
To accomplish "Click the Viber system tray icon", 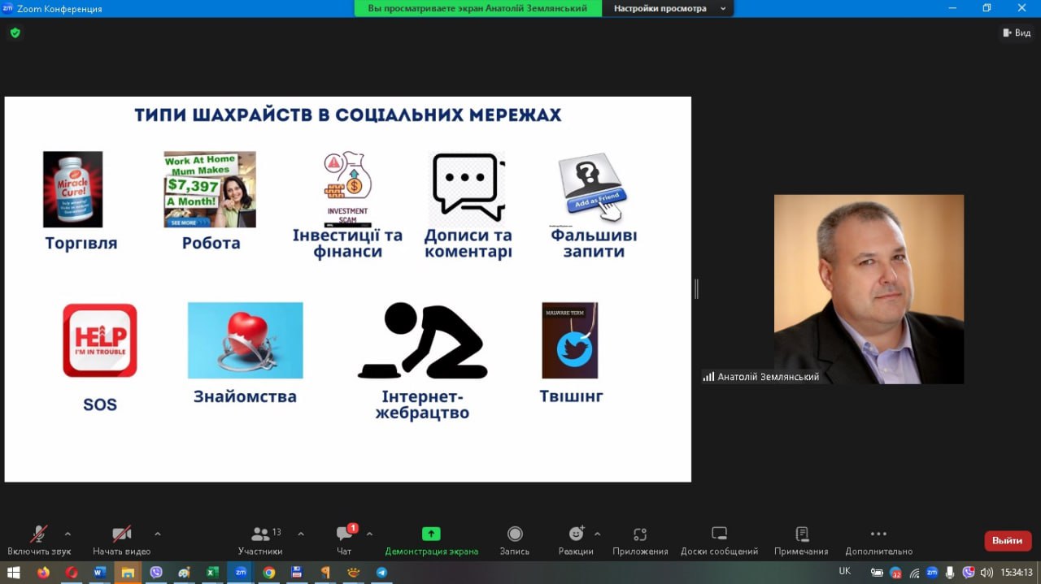I will click(969, 572).
